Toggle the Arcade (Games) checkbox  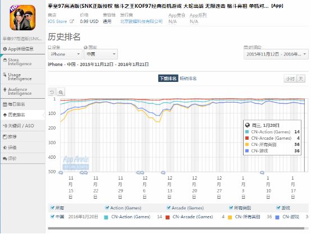pyautogui.click(x=168, y=208)
